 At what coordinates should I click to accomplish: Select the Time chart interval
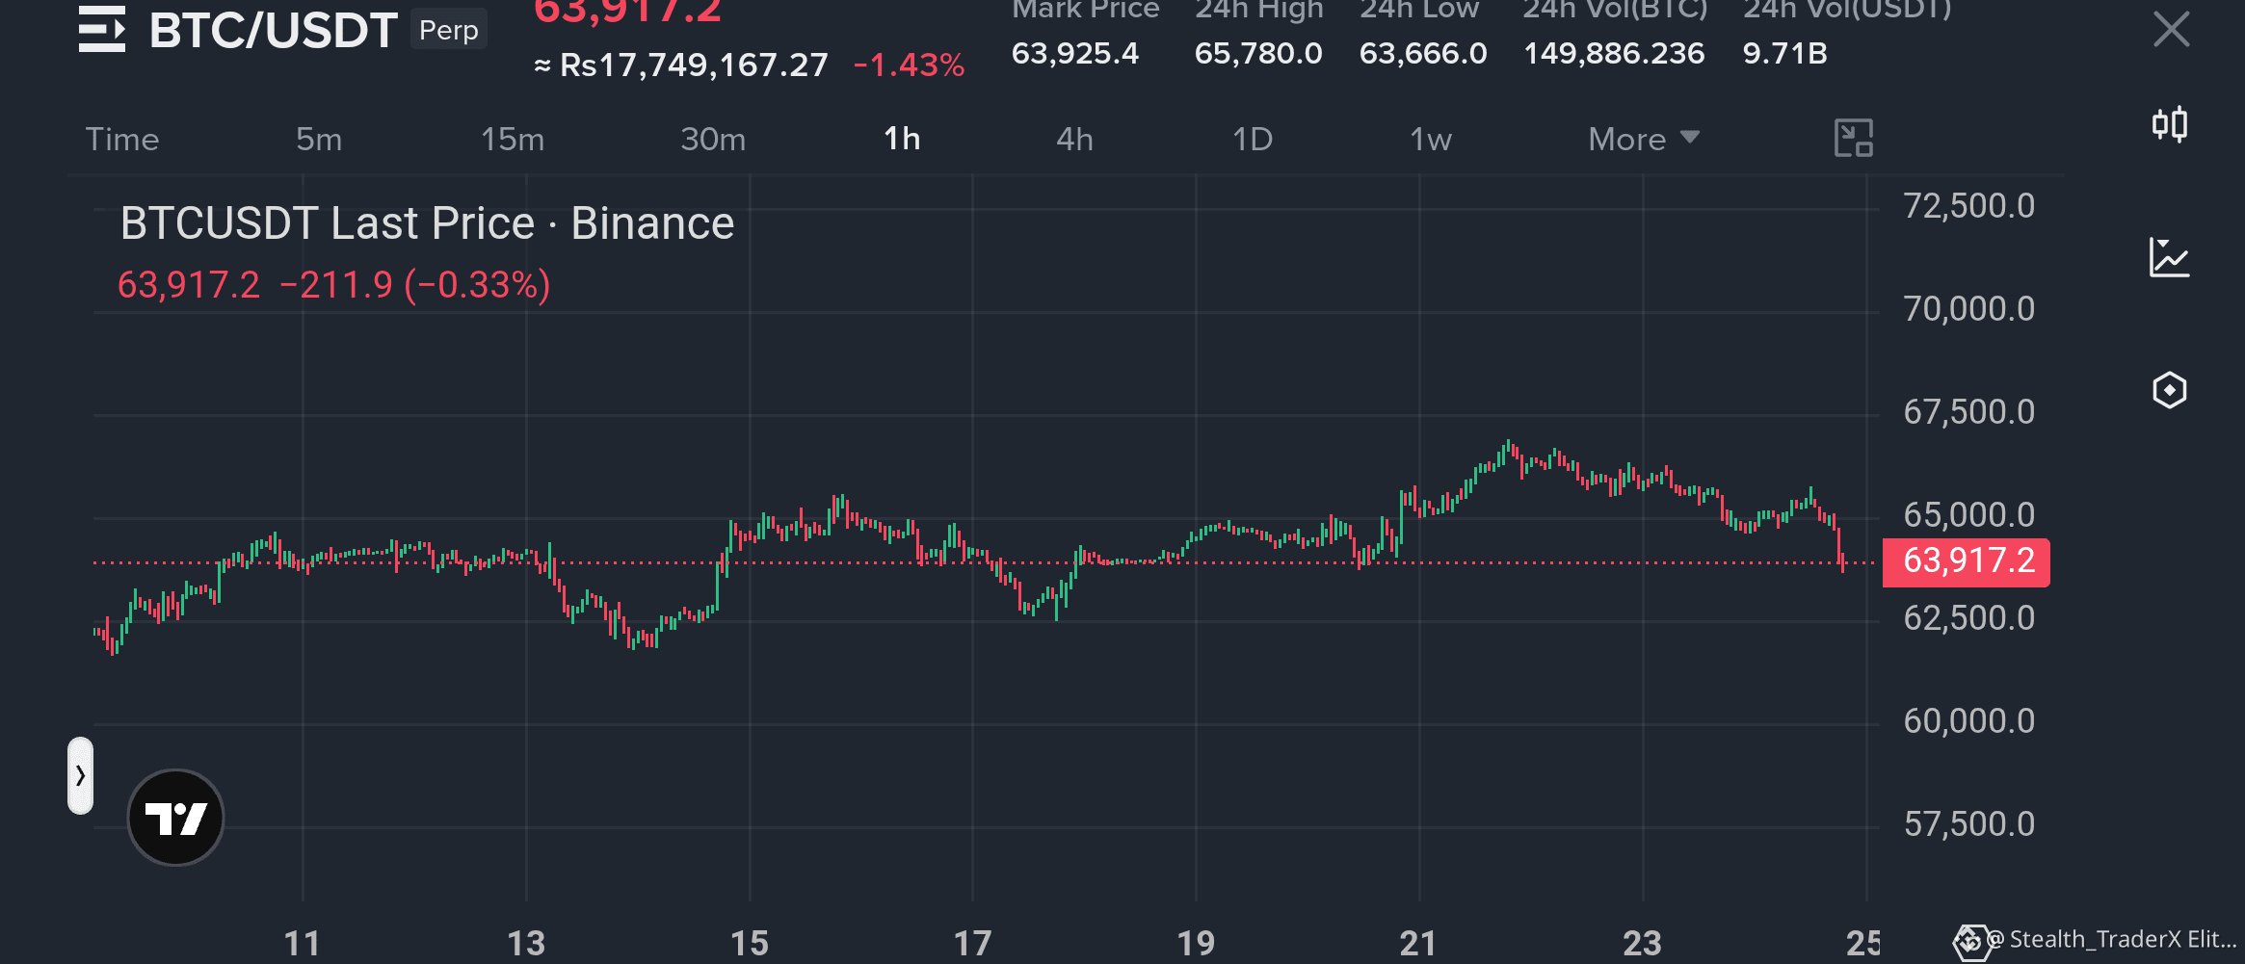(122, 139)
